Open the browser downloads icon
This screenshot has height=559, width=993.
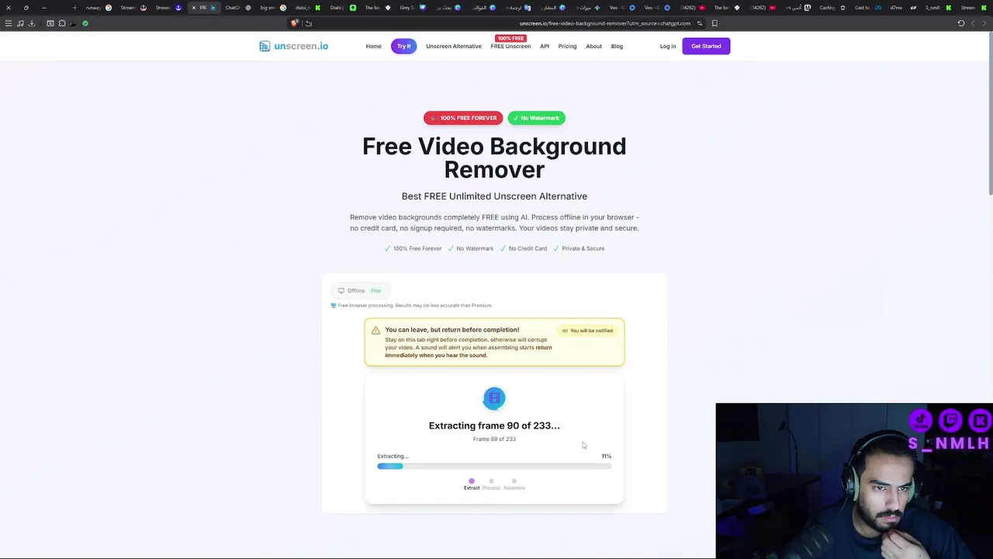[32, 23]
